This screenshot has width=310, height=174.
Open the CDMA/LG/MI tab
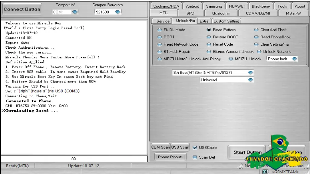[x=258, y=13]
